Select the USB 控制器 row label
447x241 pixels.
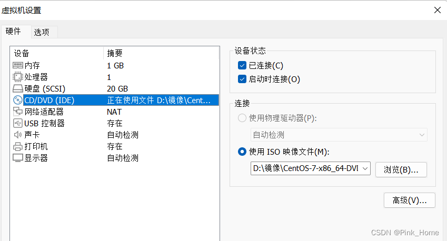click(x=44, y=123)
